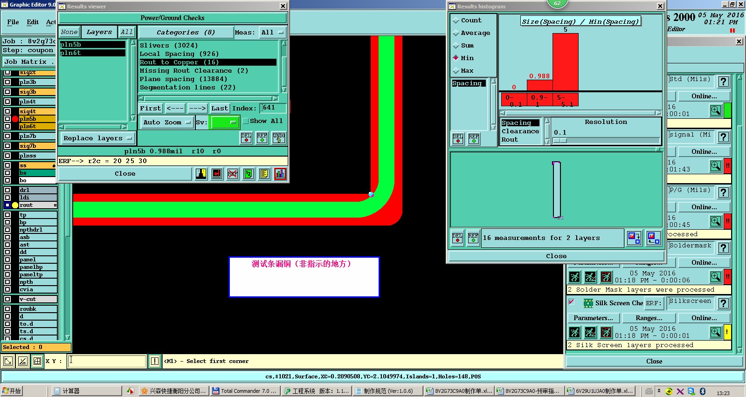Click exclamation icon beside coordinate field

tap(155, 361)
